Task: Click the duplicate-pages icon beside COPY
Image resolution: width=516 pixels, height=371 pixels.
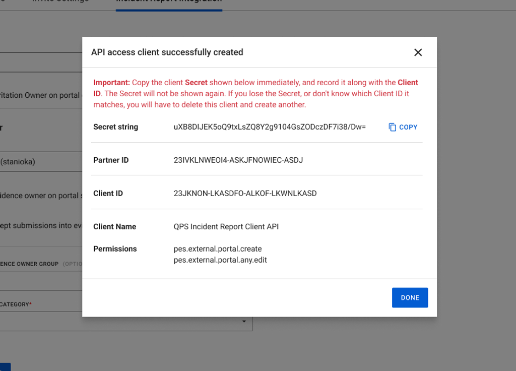Action: tap(392, 127)
